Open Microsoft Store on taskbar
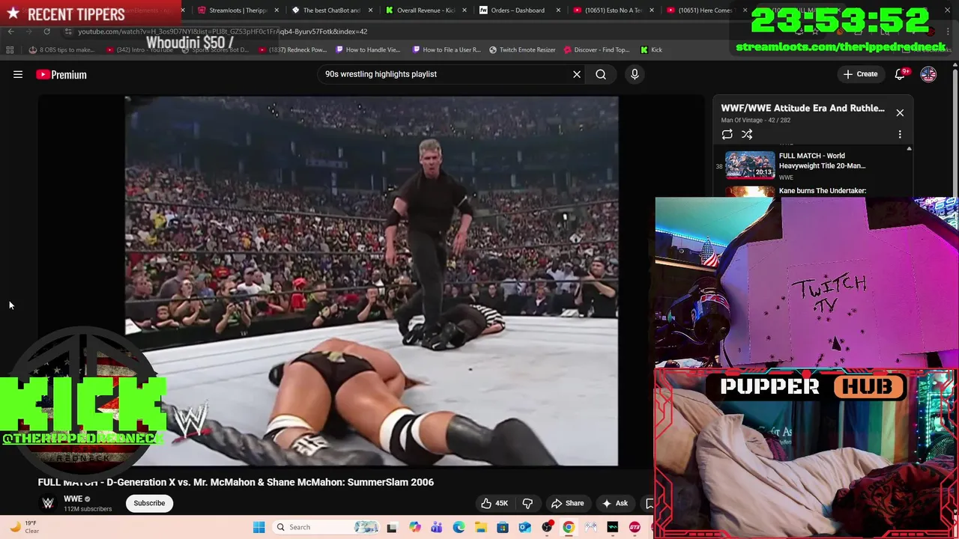959x539 pixels. [x=503, y=527]
